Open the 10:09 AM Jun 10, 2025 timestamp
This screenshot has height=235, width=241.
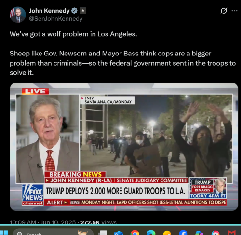42,222
